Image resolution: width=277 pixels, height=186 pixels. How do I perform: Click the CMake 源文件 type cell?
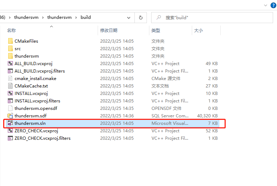point(166,79)
